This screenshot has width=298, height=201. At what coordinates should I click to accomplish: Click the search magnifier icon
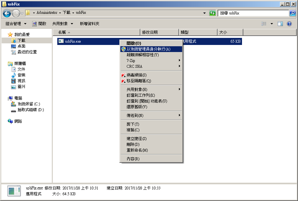point(292,13)
